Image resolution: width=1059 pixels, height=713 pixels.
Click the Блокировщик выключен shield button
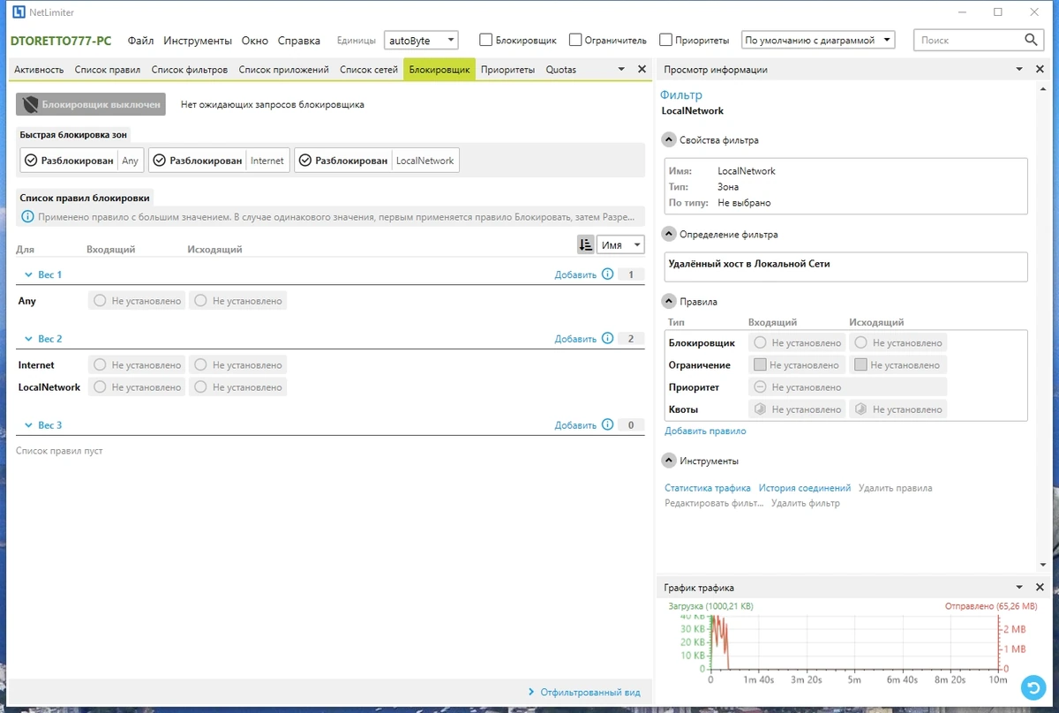click(91, 104)
